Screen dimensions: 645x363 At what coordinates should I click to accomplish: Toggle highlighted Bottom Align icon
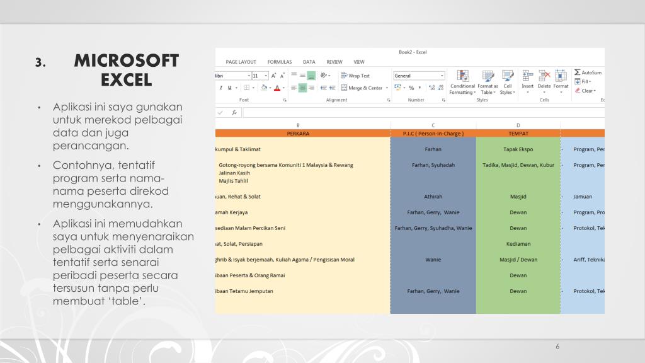311,76
